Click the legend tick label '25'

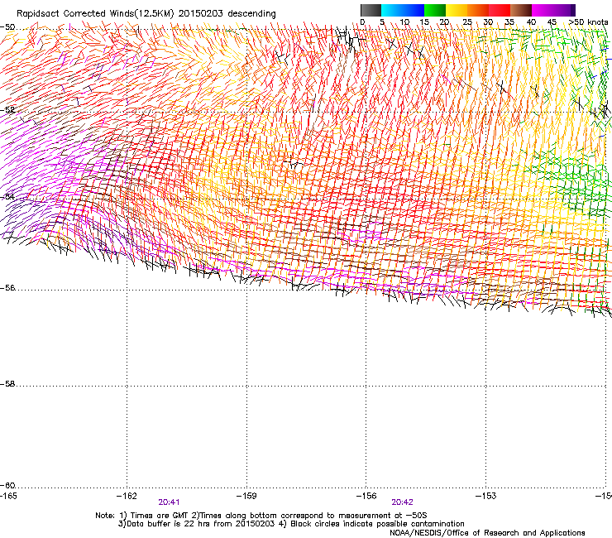click(467, 22)
